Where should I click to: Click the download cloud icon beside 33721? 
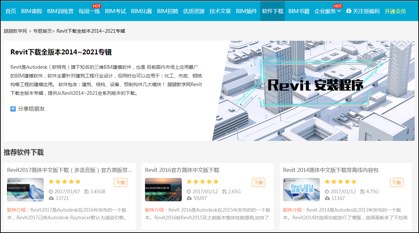(51, 198)
